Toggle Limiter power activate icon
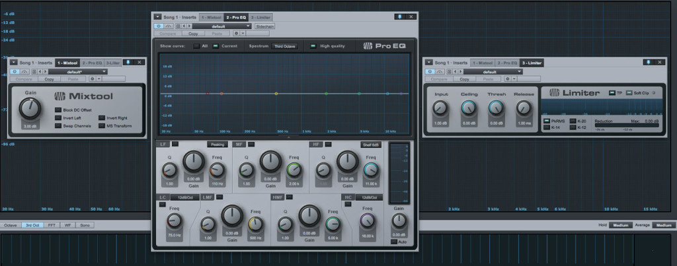The width and height of the screenshot is (677, 266). click(430, 72)
